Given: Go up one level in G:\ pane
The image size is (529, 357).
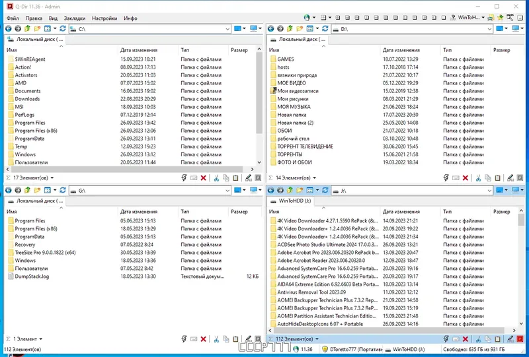Looking at the screenshot, I should coord(27,190).
